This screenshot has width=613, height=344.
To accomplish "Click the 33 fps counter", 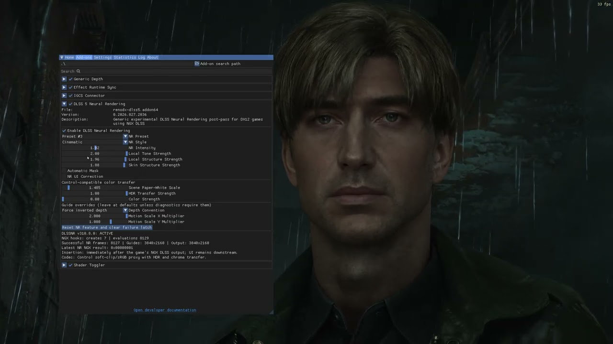I will coord(603,4).
